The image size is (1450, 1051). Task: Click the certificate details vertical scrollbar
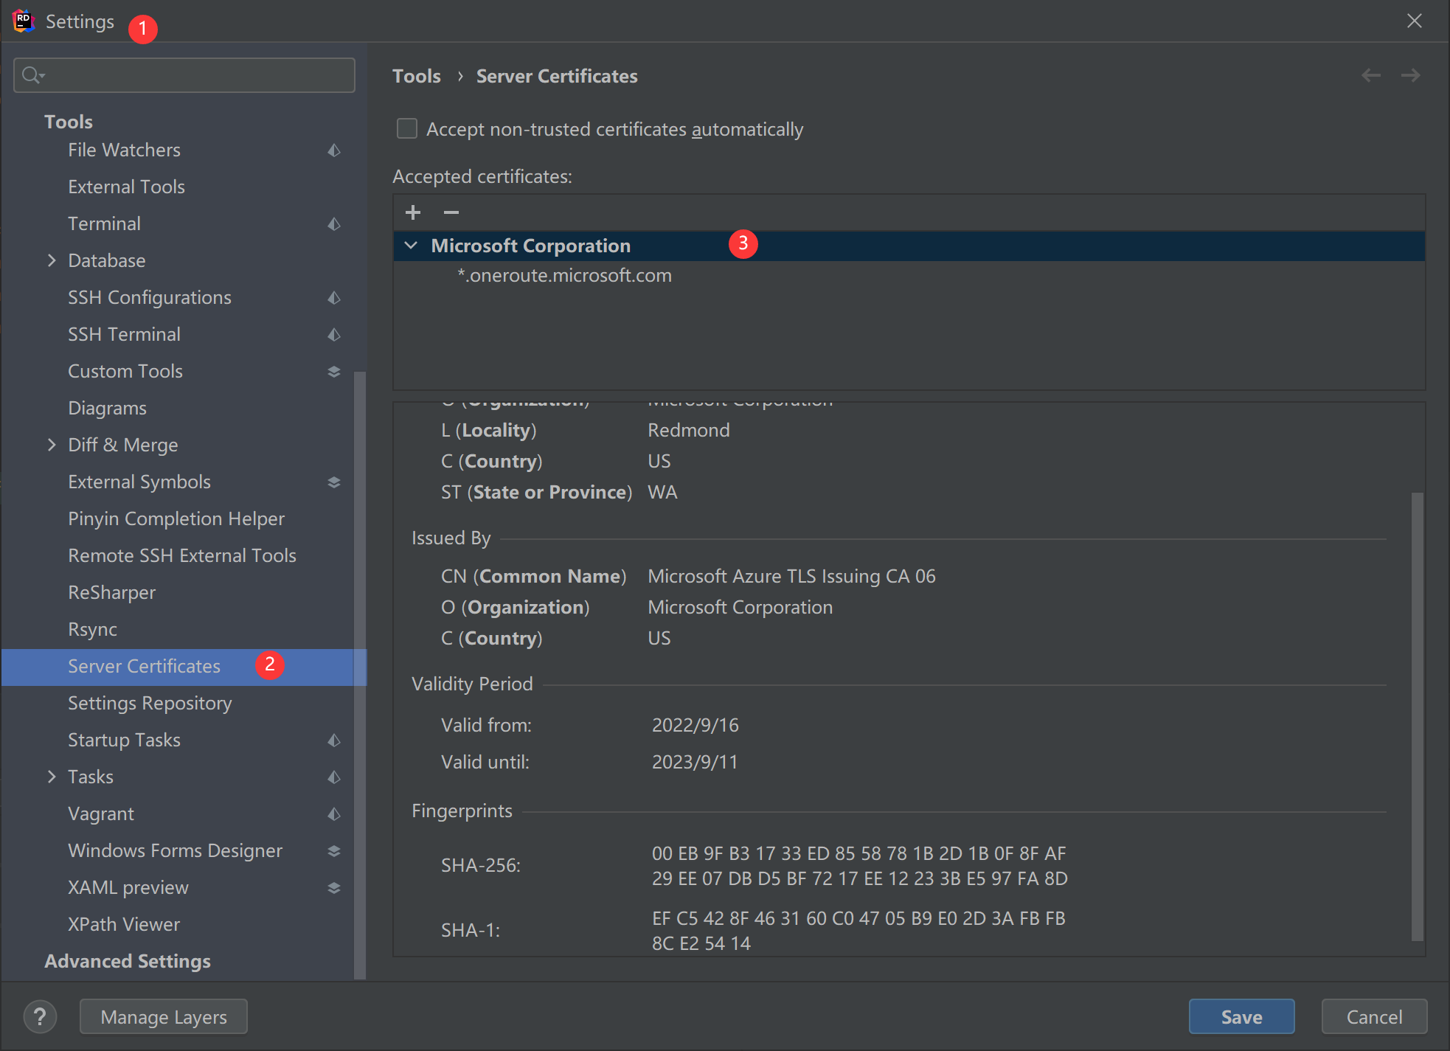coord(1417,715)
